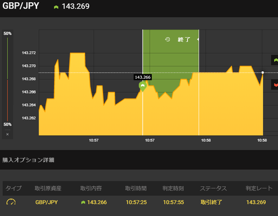This screenshot has height=216, width=278.
Task: Click the green arrow beside 143.266 in row
Action: click(83, 202)
